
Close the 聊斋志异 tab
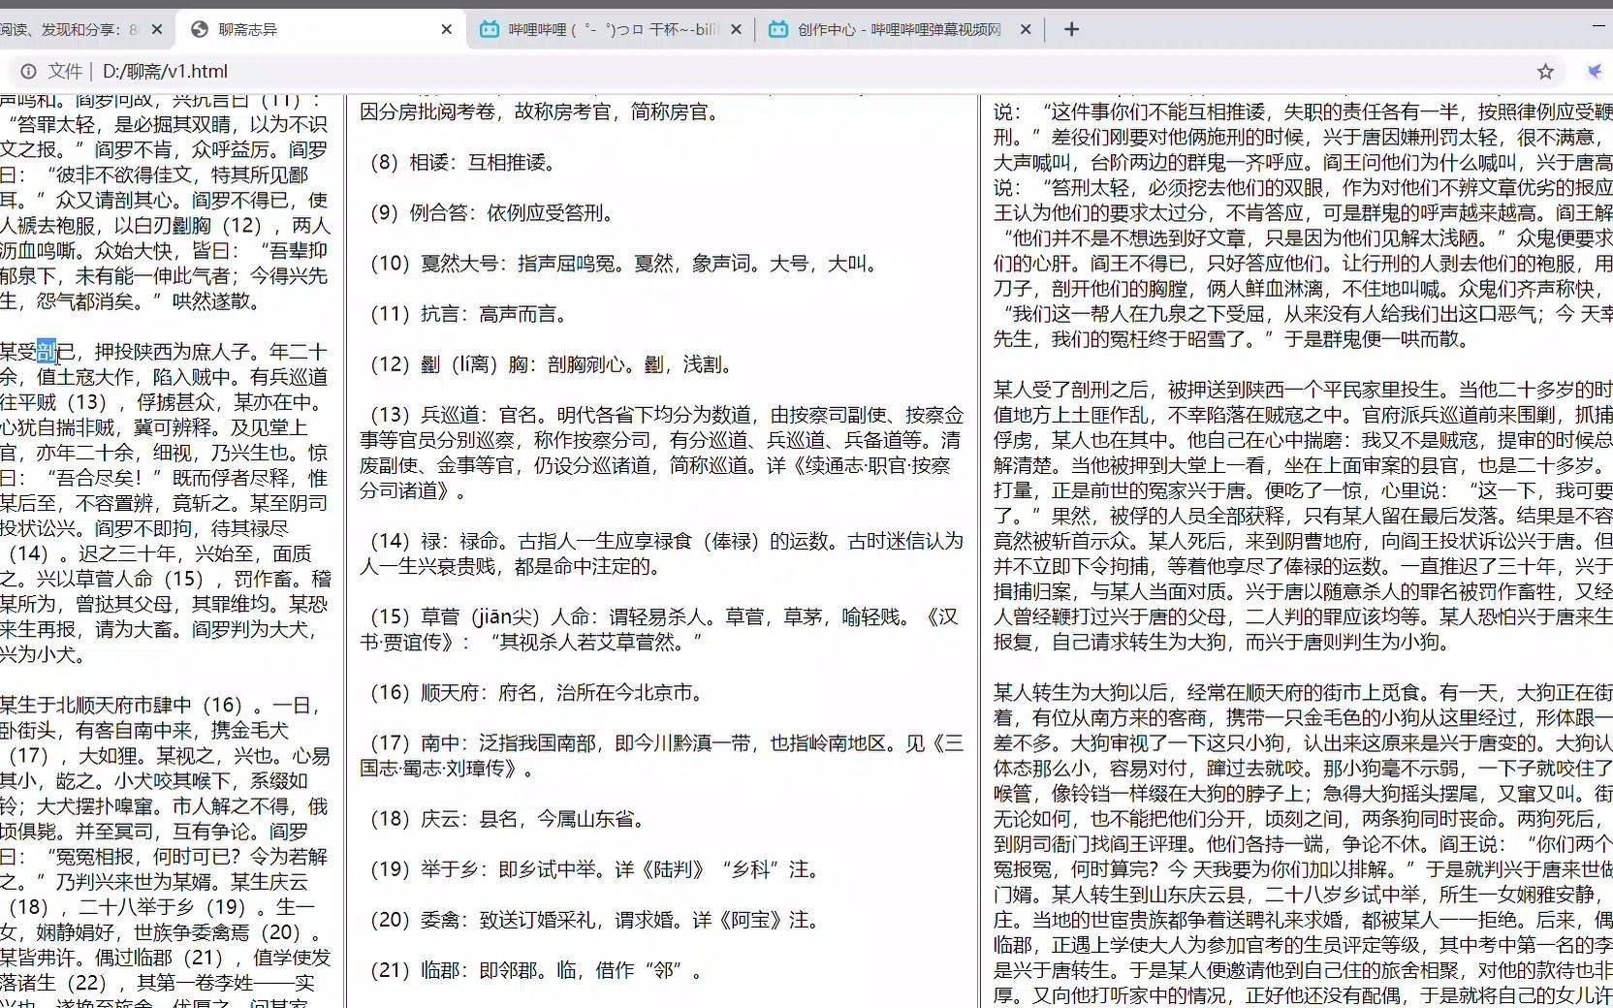click(x=447, y=29)
